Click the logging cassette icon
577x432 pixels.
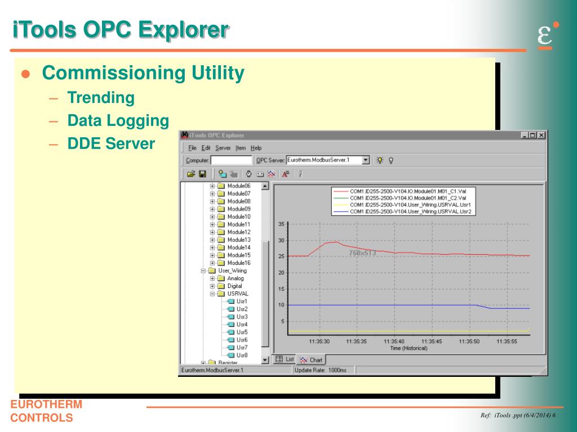[x=260, y=174]
